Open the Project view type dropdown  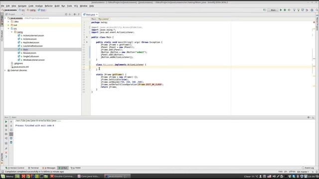(x=14, y=14)
